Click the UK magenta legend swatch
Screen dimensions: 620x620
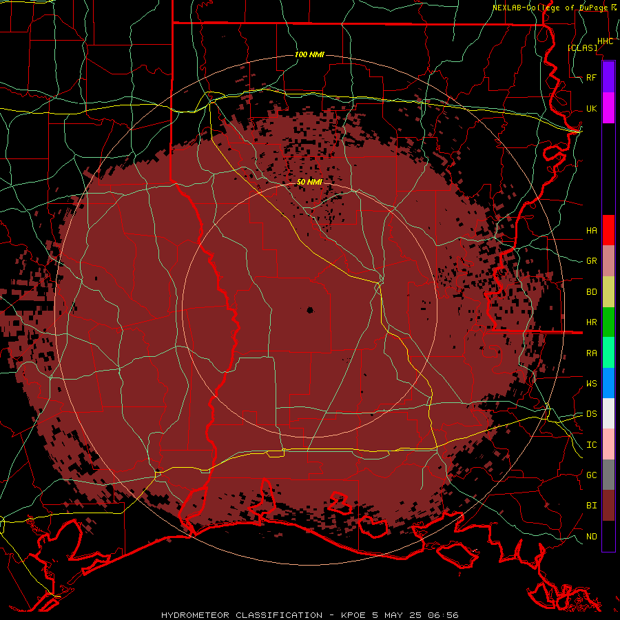pyautogui.click(x=608, y=108)
